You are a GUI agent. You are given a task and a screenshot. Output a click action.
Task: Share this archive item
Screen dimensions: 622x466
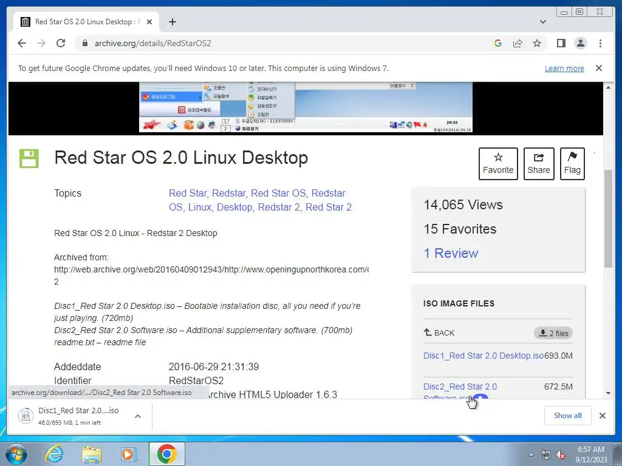[539, 164]
